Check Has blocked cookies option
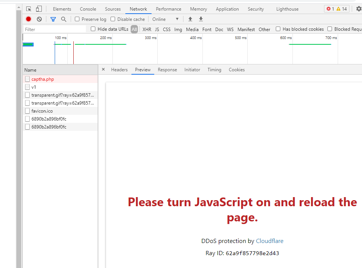This screenshot has height=268, width=362. (278, 29)
